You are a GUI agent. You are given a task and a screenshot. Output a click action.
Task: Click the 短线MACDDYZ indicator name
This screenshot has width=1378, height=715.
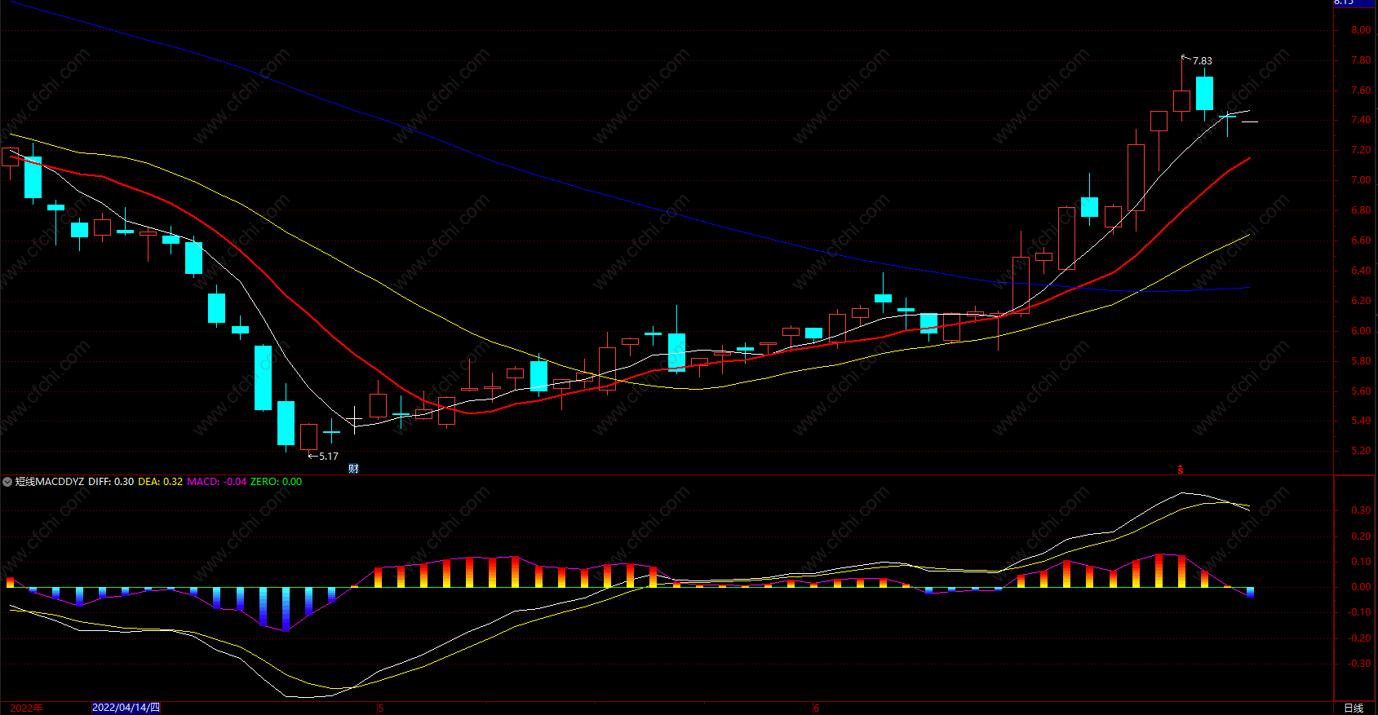pos(50,482)
